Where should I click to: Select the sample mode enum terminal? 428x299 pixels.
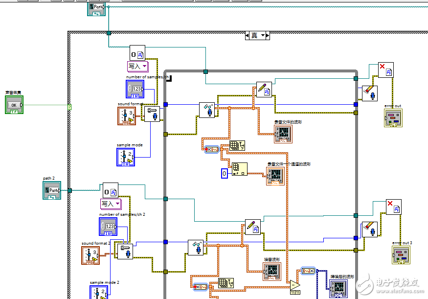tap(126, 157)
